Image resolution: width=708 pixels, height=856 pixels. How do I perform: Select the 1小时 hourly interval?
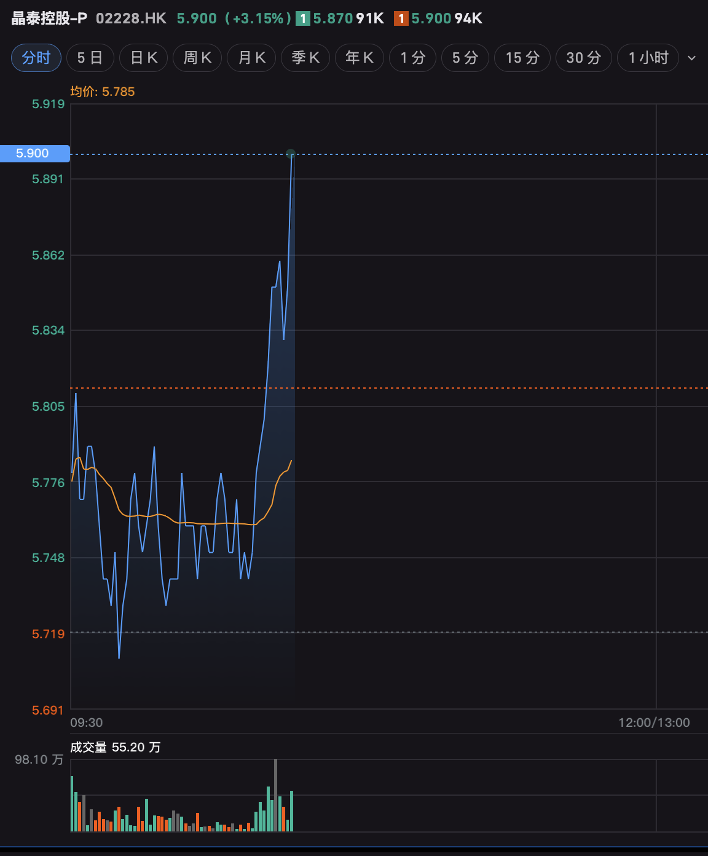point(648,58)
